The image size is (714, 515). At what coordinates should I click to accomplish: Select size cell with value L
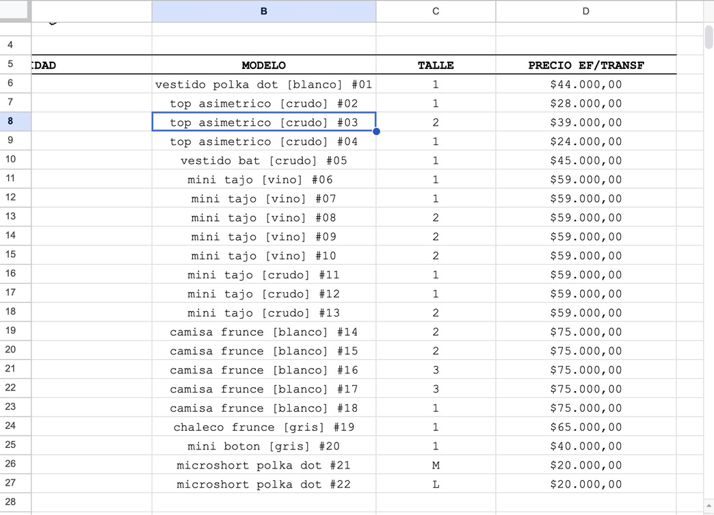[x=436, y=484]
